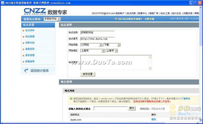Viewport: 203px width, 124px height.
Task: Click the application icon in title bar
Action: pyautogui.click(x=2, y=3)
